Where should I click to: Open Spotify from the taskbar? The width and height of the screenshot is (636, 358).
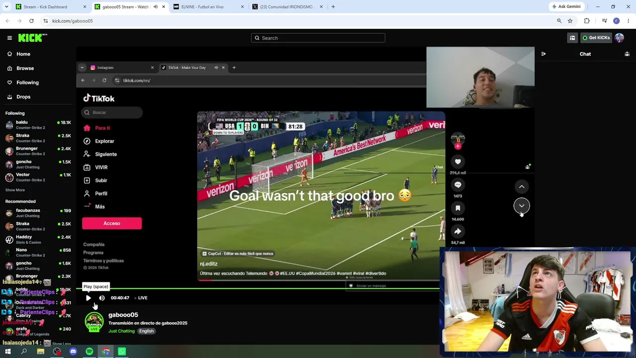coord(89,352)
